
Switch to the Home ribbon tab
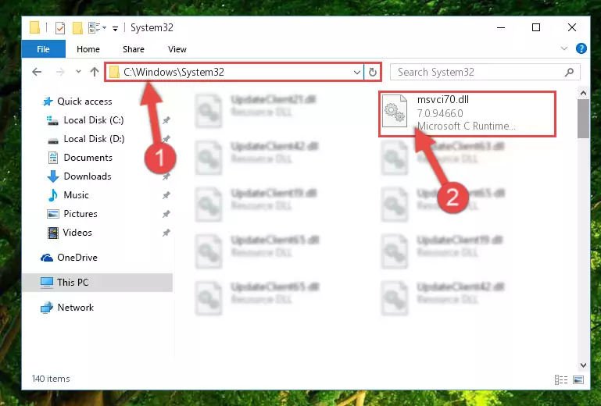pos(88,49)
